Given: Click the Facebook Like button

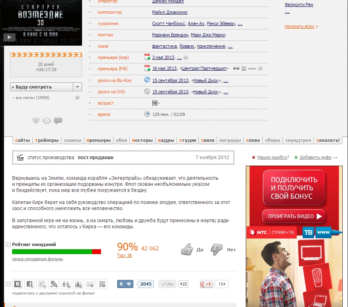Looking at the screenshot, I should click(167, 284).
